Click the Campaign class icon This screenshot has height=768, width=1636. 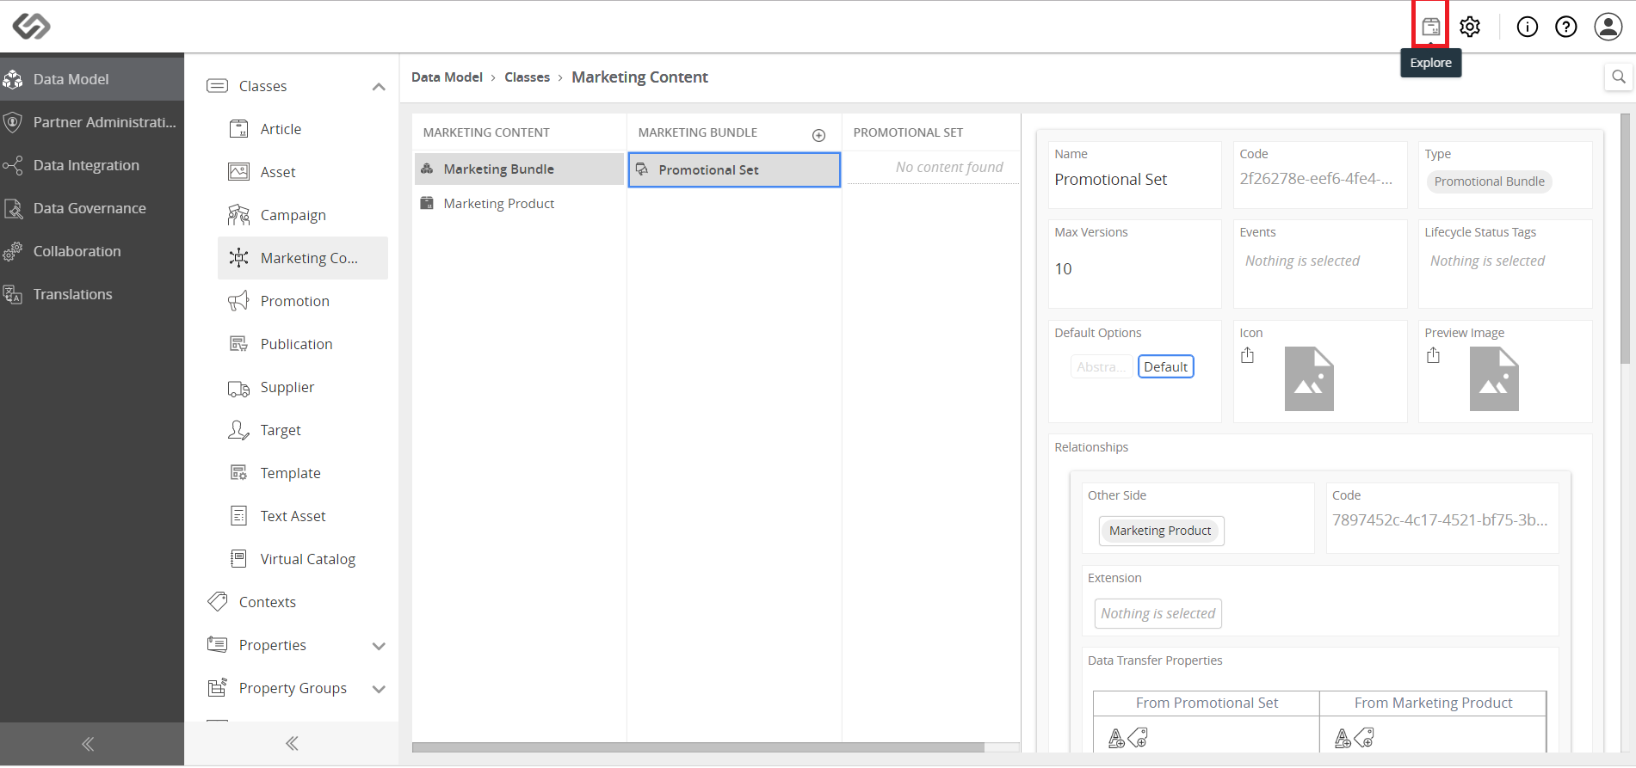point(238,215)
